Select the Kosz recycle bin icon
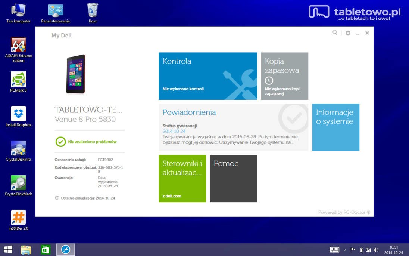409x256 pixels. [93, 13]
